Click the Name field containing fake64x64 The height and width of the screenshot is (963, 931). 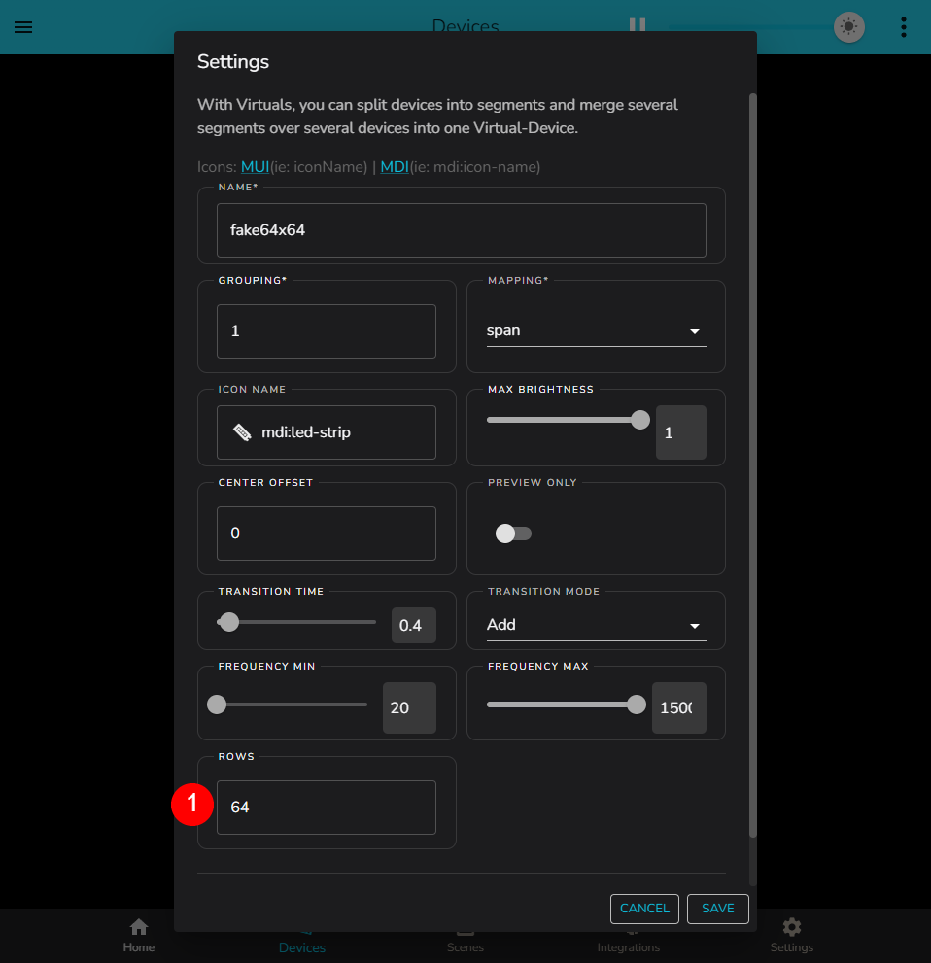[462, 230]
